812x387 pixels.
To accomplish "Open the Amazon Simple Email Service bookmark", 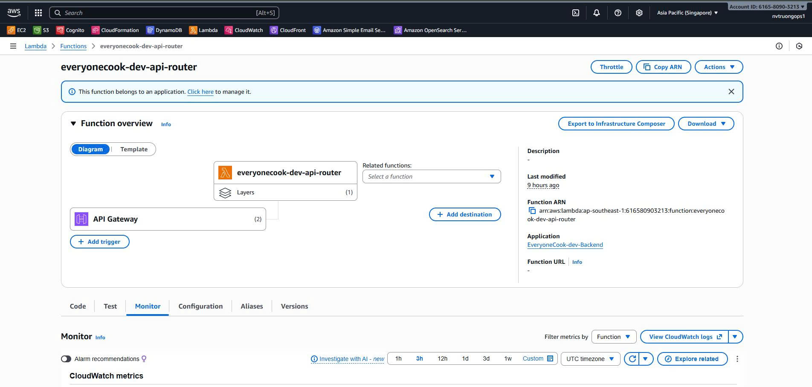I will click(x=349, y=30).
